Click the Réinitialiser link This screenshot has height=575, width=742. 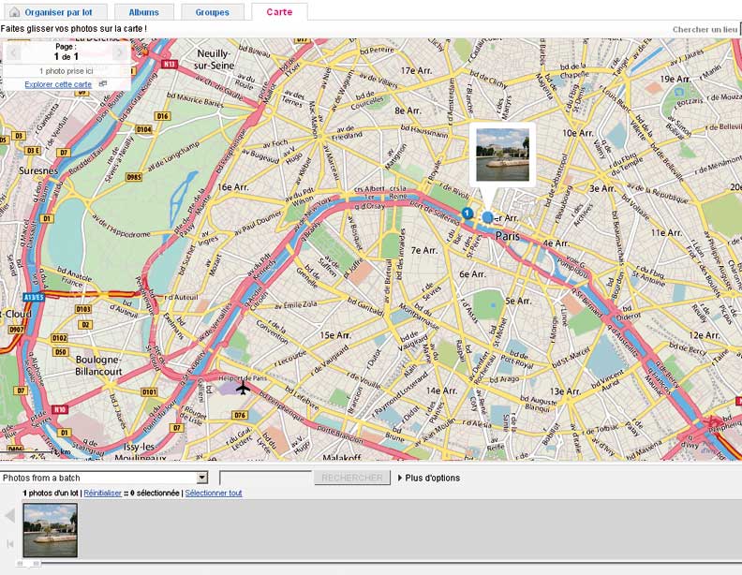[x=102, y=493]
